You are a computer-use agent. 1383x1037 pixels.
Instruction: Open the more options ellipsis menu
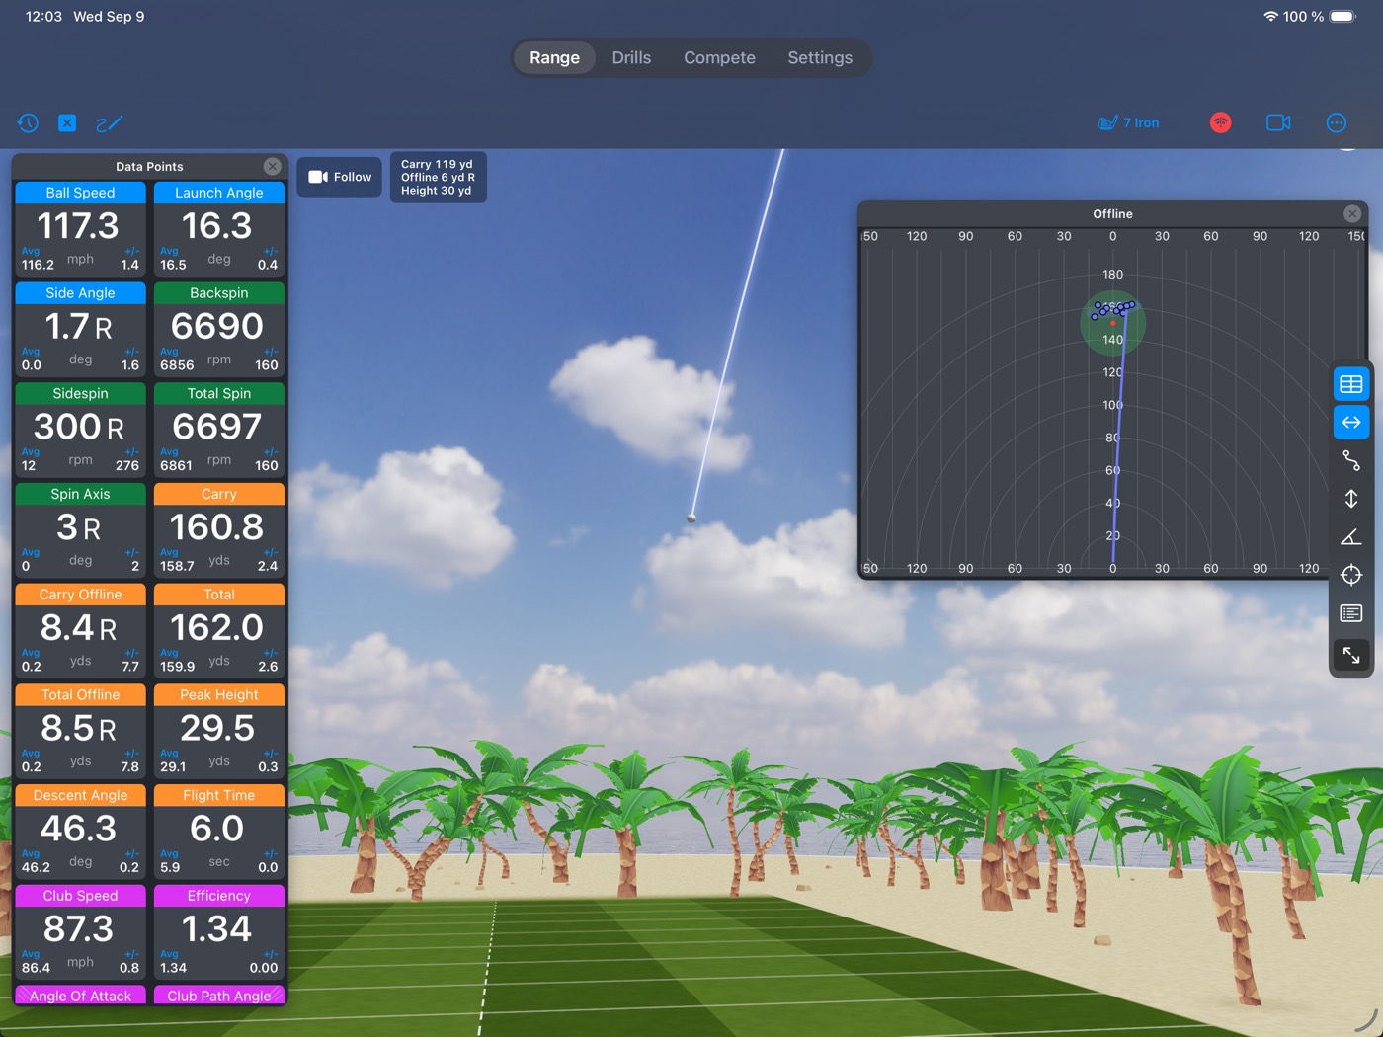point(1337,123)
